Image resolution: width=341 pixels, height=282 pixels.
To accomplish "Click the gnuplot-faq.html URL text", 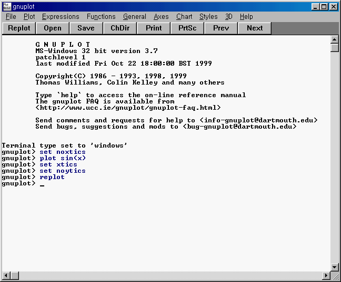I will (x=128, y=108).
